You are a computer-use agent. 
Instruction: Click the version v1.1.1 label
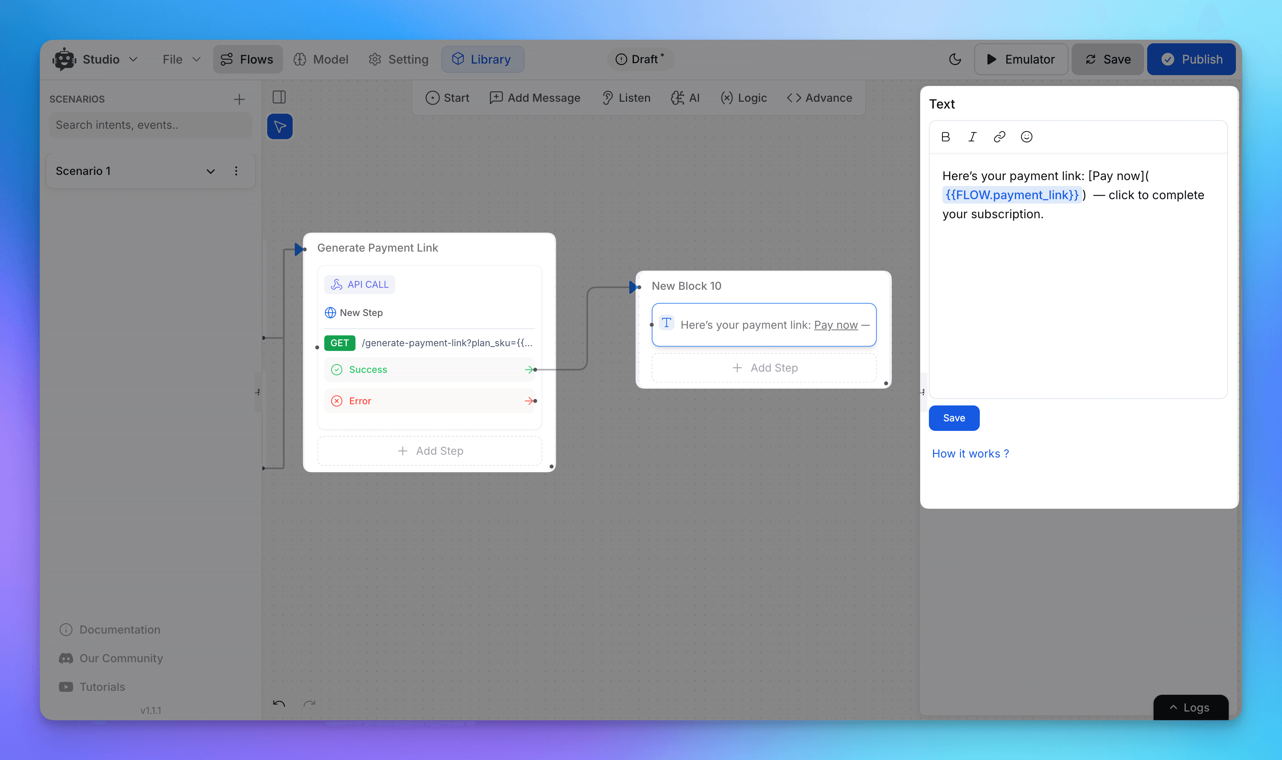[x=151, y=710]
